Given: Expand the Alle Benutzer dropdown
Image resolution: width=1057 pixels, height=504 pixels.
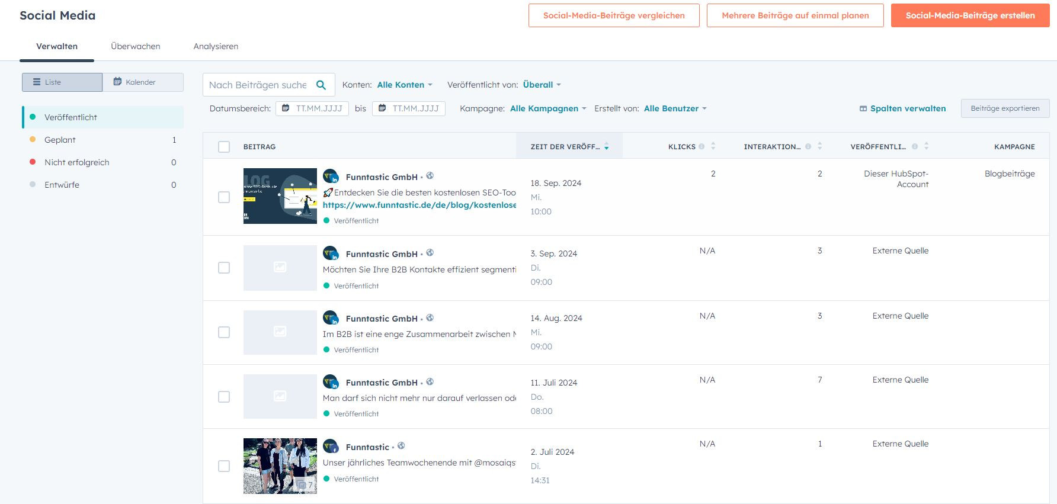Looking at the screenshot, I should point(675,108).
